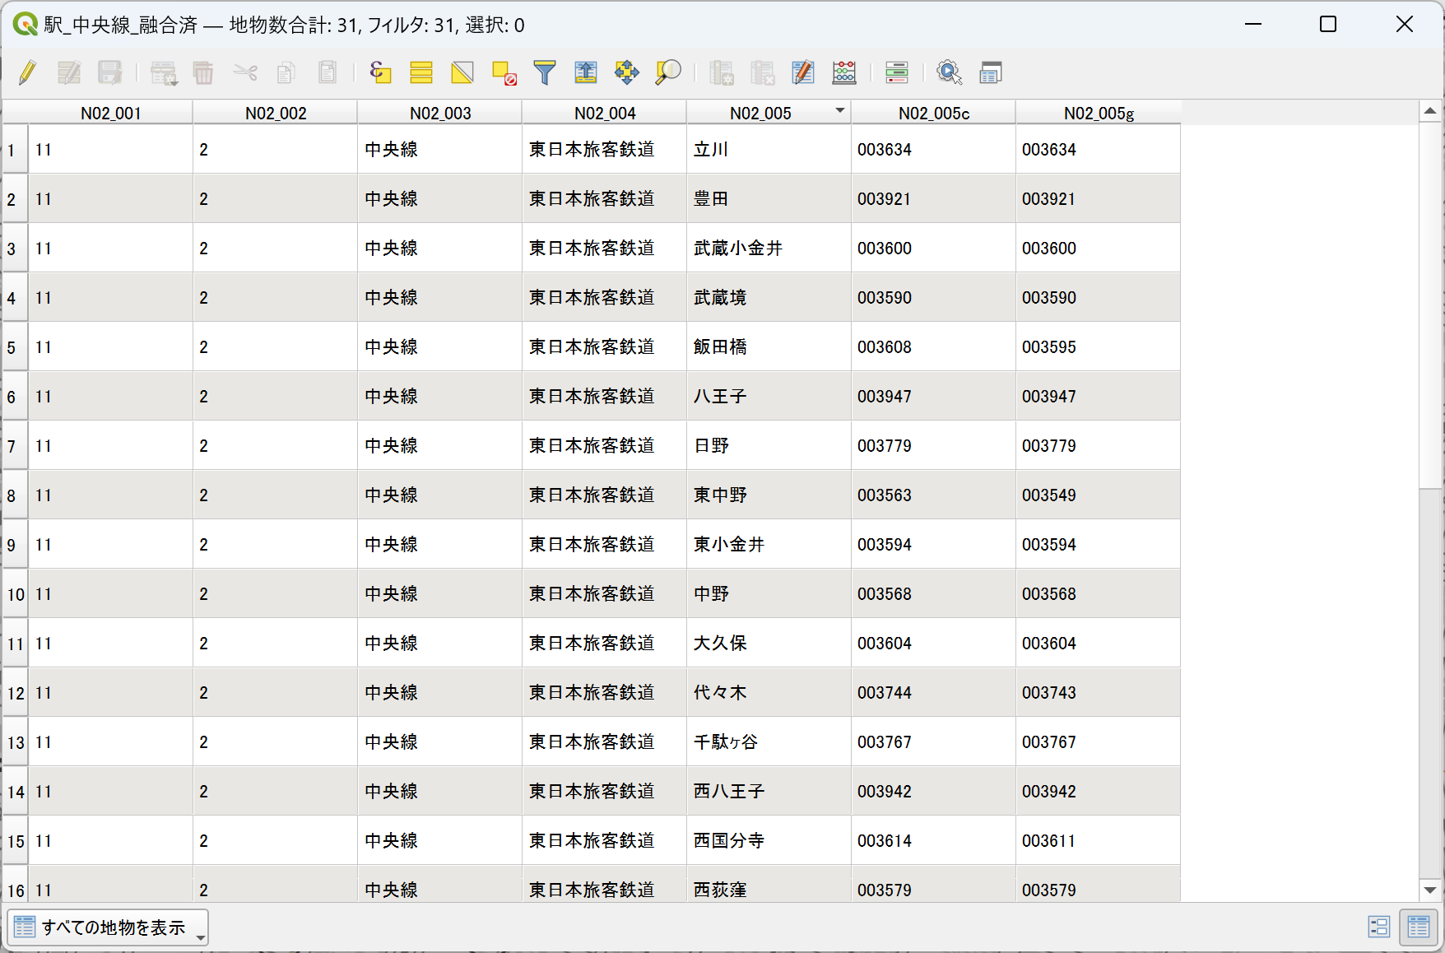
Task: Click the 003743 value in N02_005g
Action: pyautogui.click(x=1098, y=692)
